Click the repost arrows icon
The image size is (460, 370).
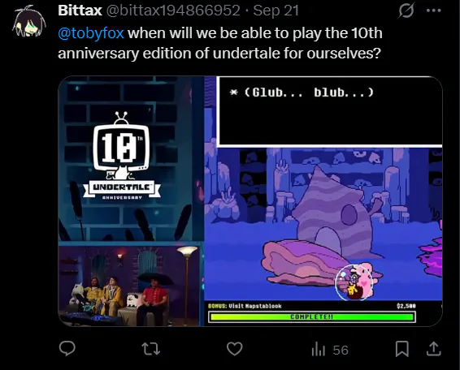(151, 349)
